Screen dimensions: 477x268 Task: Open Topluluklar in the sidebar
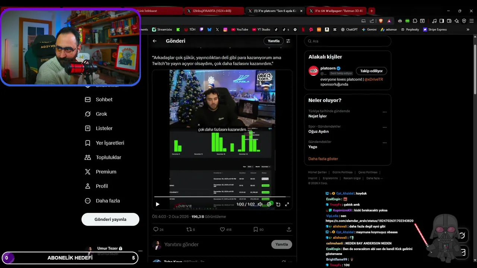coord(103,157)
